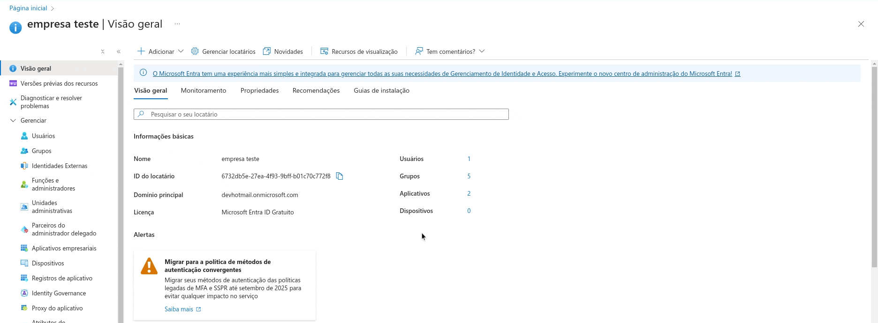This screenshot has height=323, width=878.
Task: Open Identidades Externas in the sidebar
Action: 60,166
